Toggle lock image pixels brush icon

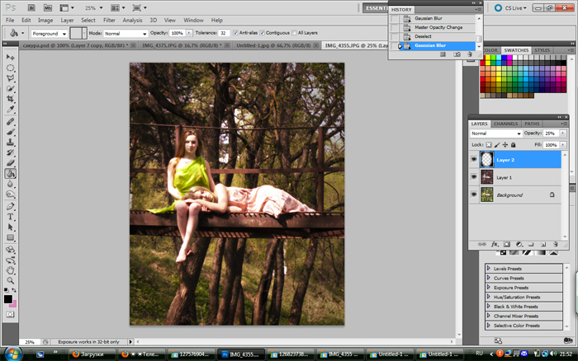(497, 144)
